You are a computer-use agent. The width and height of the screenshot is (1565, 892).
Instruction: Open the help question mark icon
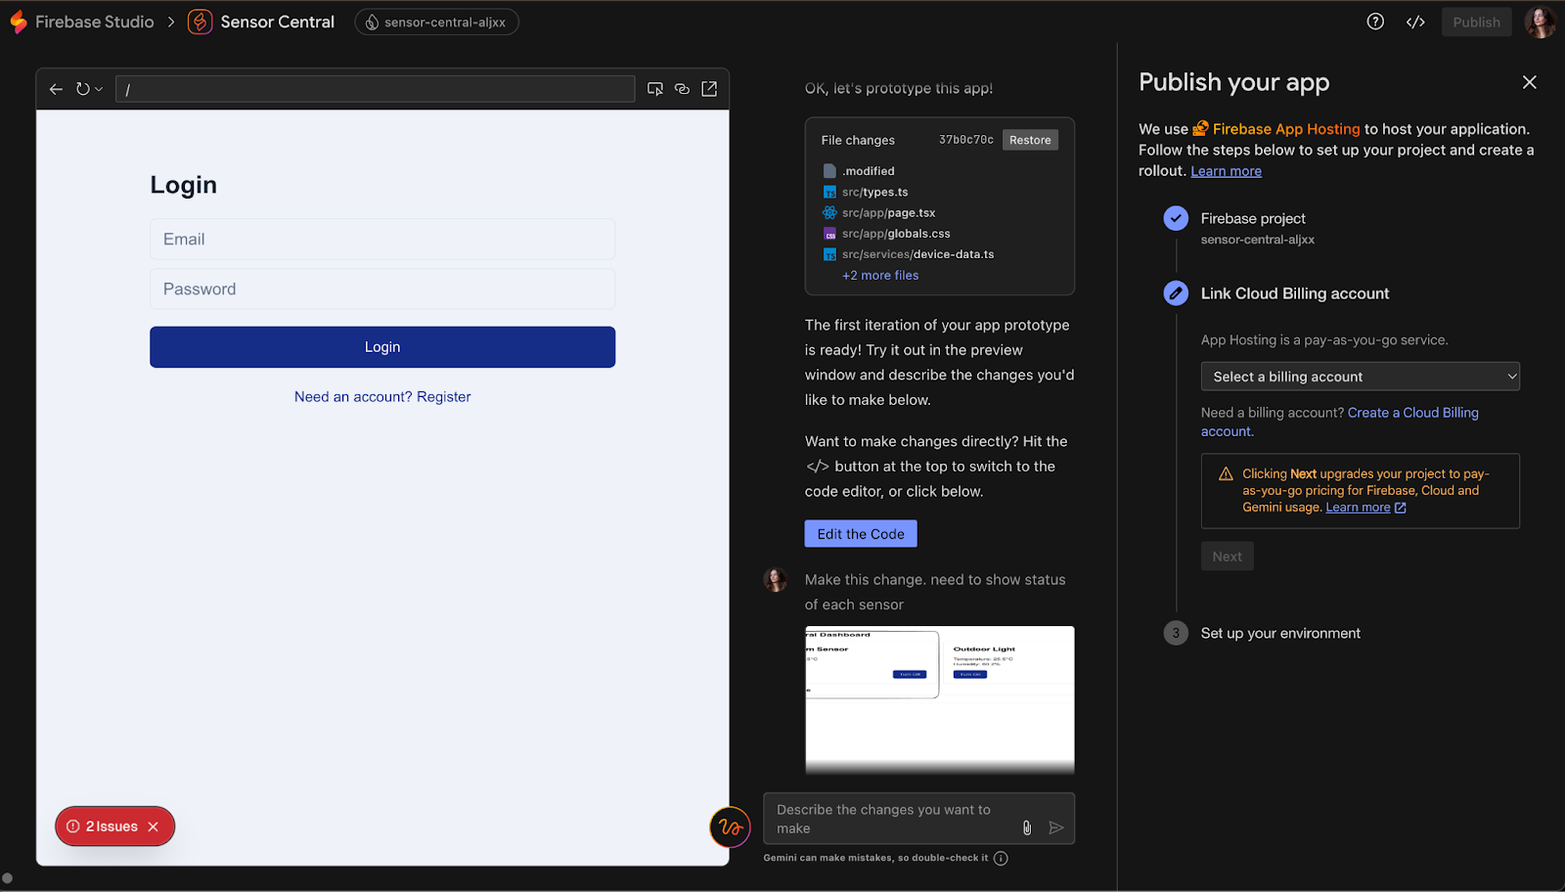[x=1375, y=22]
